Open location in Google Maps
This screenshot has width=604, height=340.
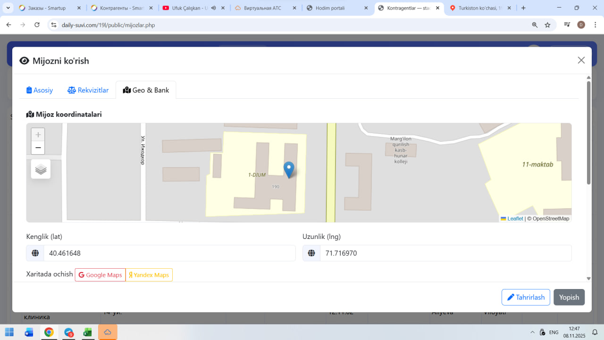pyautogui.click(x=100, y=275)
